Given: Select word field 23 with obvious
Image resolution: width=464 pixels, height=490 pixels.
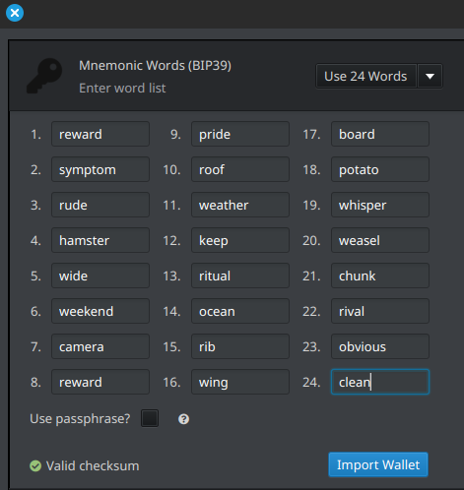Looking at the screenshot, I should click(380, 346).
